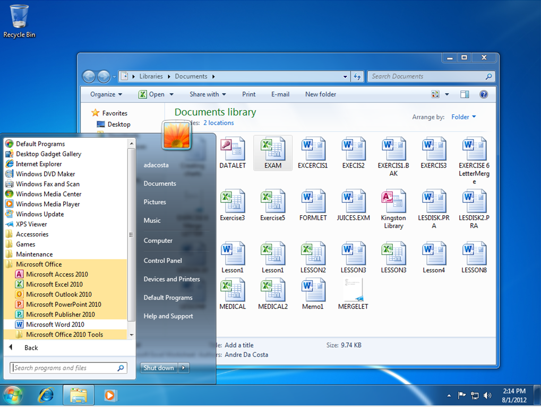Open Windows Media Player from taskbar

(x=110, y=395)
